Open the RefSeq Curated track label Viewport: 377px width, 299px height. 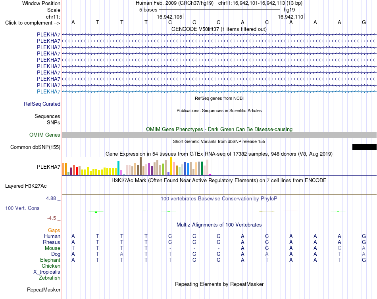(x=42, y=104)
